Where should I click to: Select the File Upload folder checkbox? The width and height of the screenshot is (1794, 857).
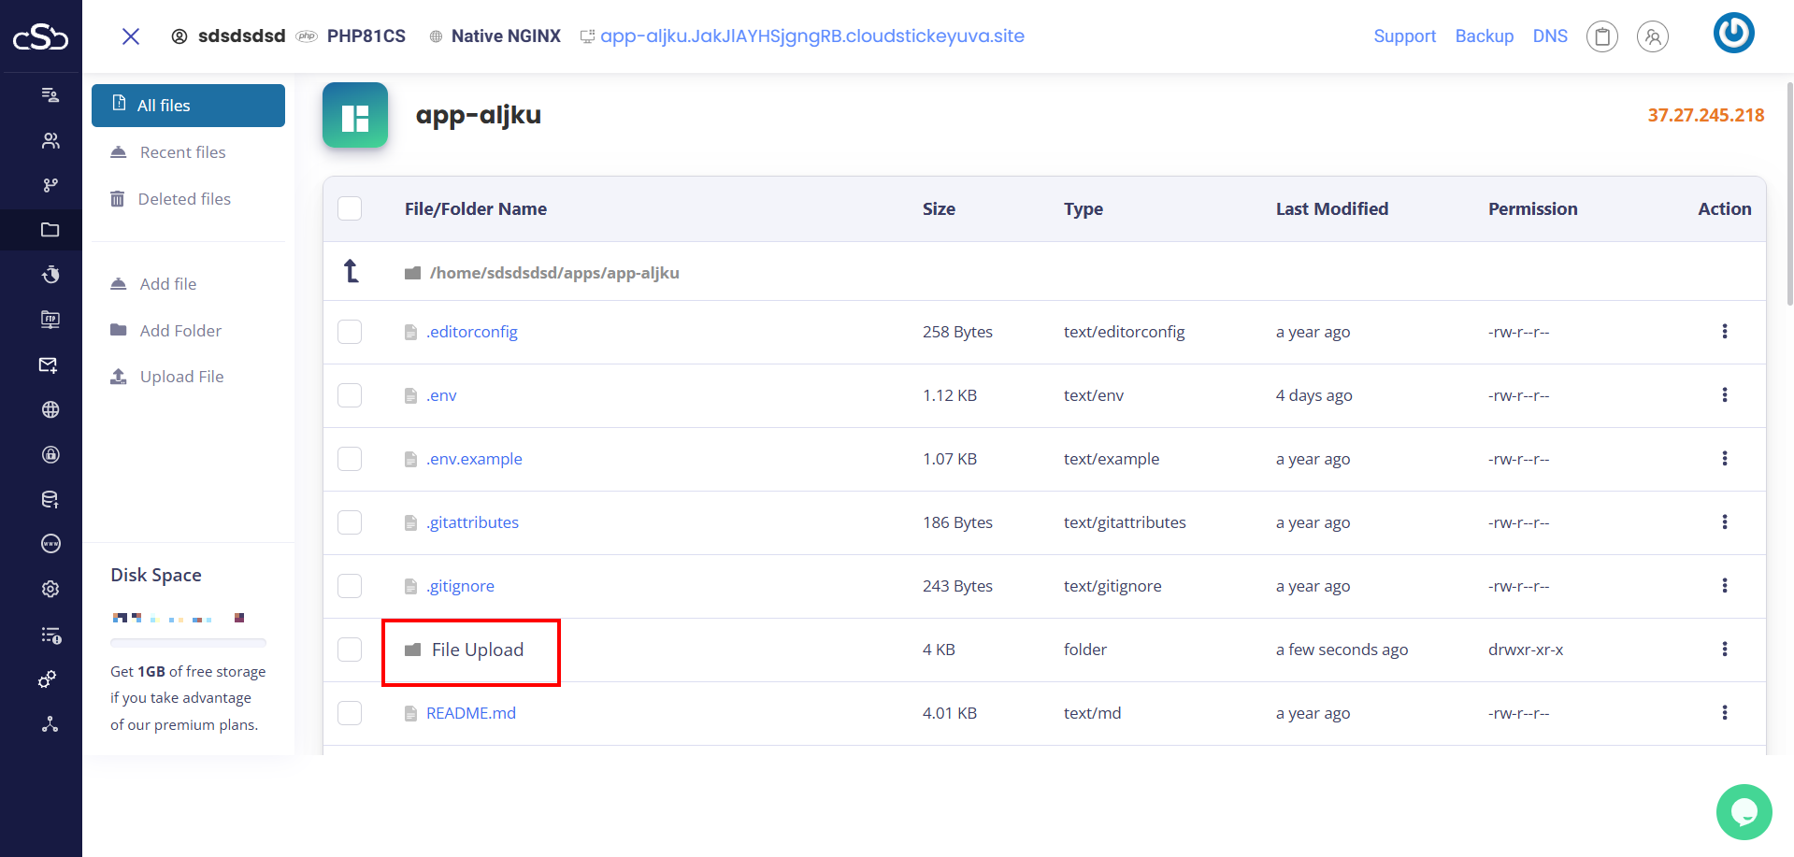(350, 650)
